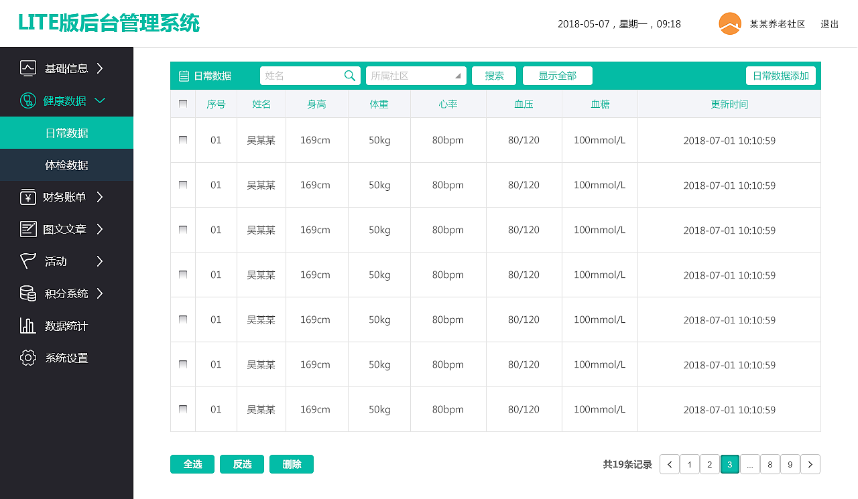
Task: Toggle the select-all checkbox in table header
Action: pyautogui.click(x=183, y=104)
